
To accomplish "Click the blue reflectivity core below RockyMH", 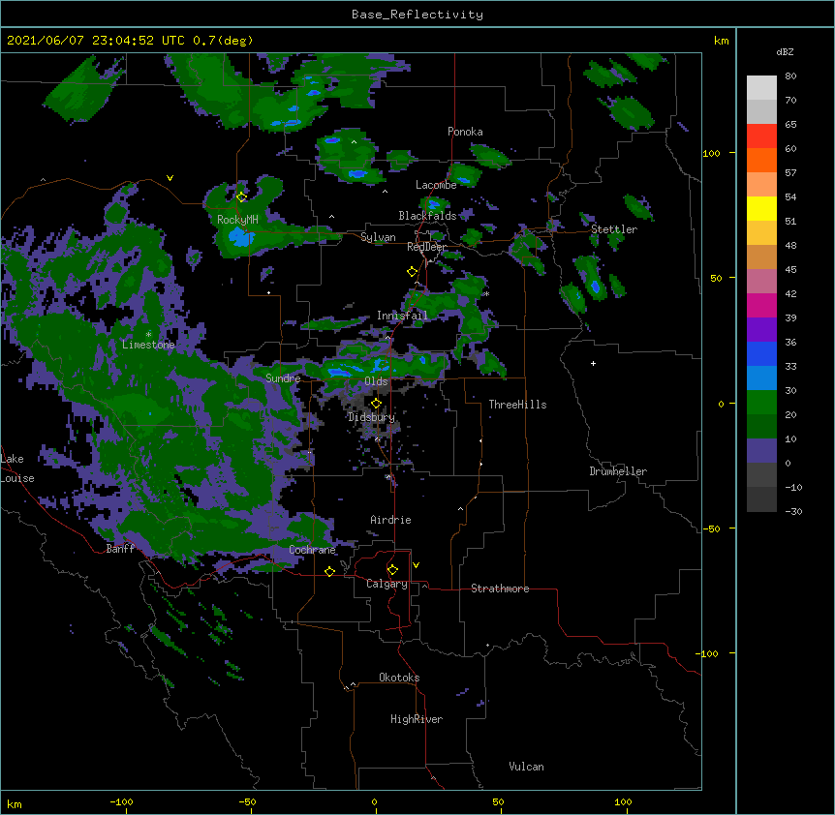I will point(241,237).
